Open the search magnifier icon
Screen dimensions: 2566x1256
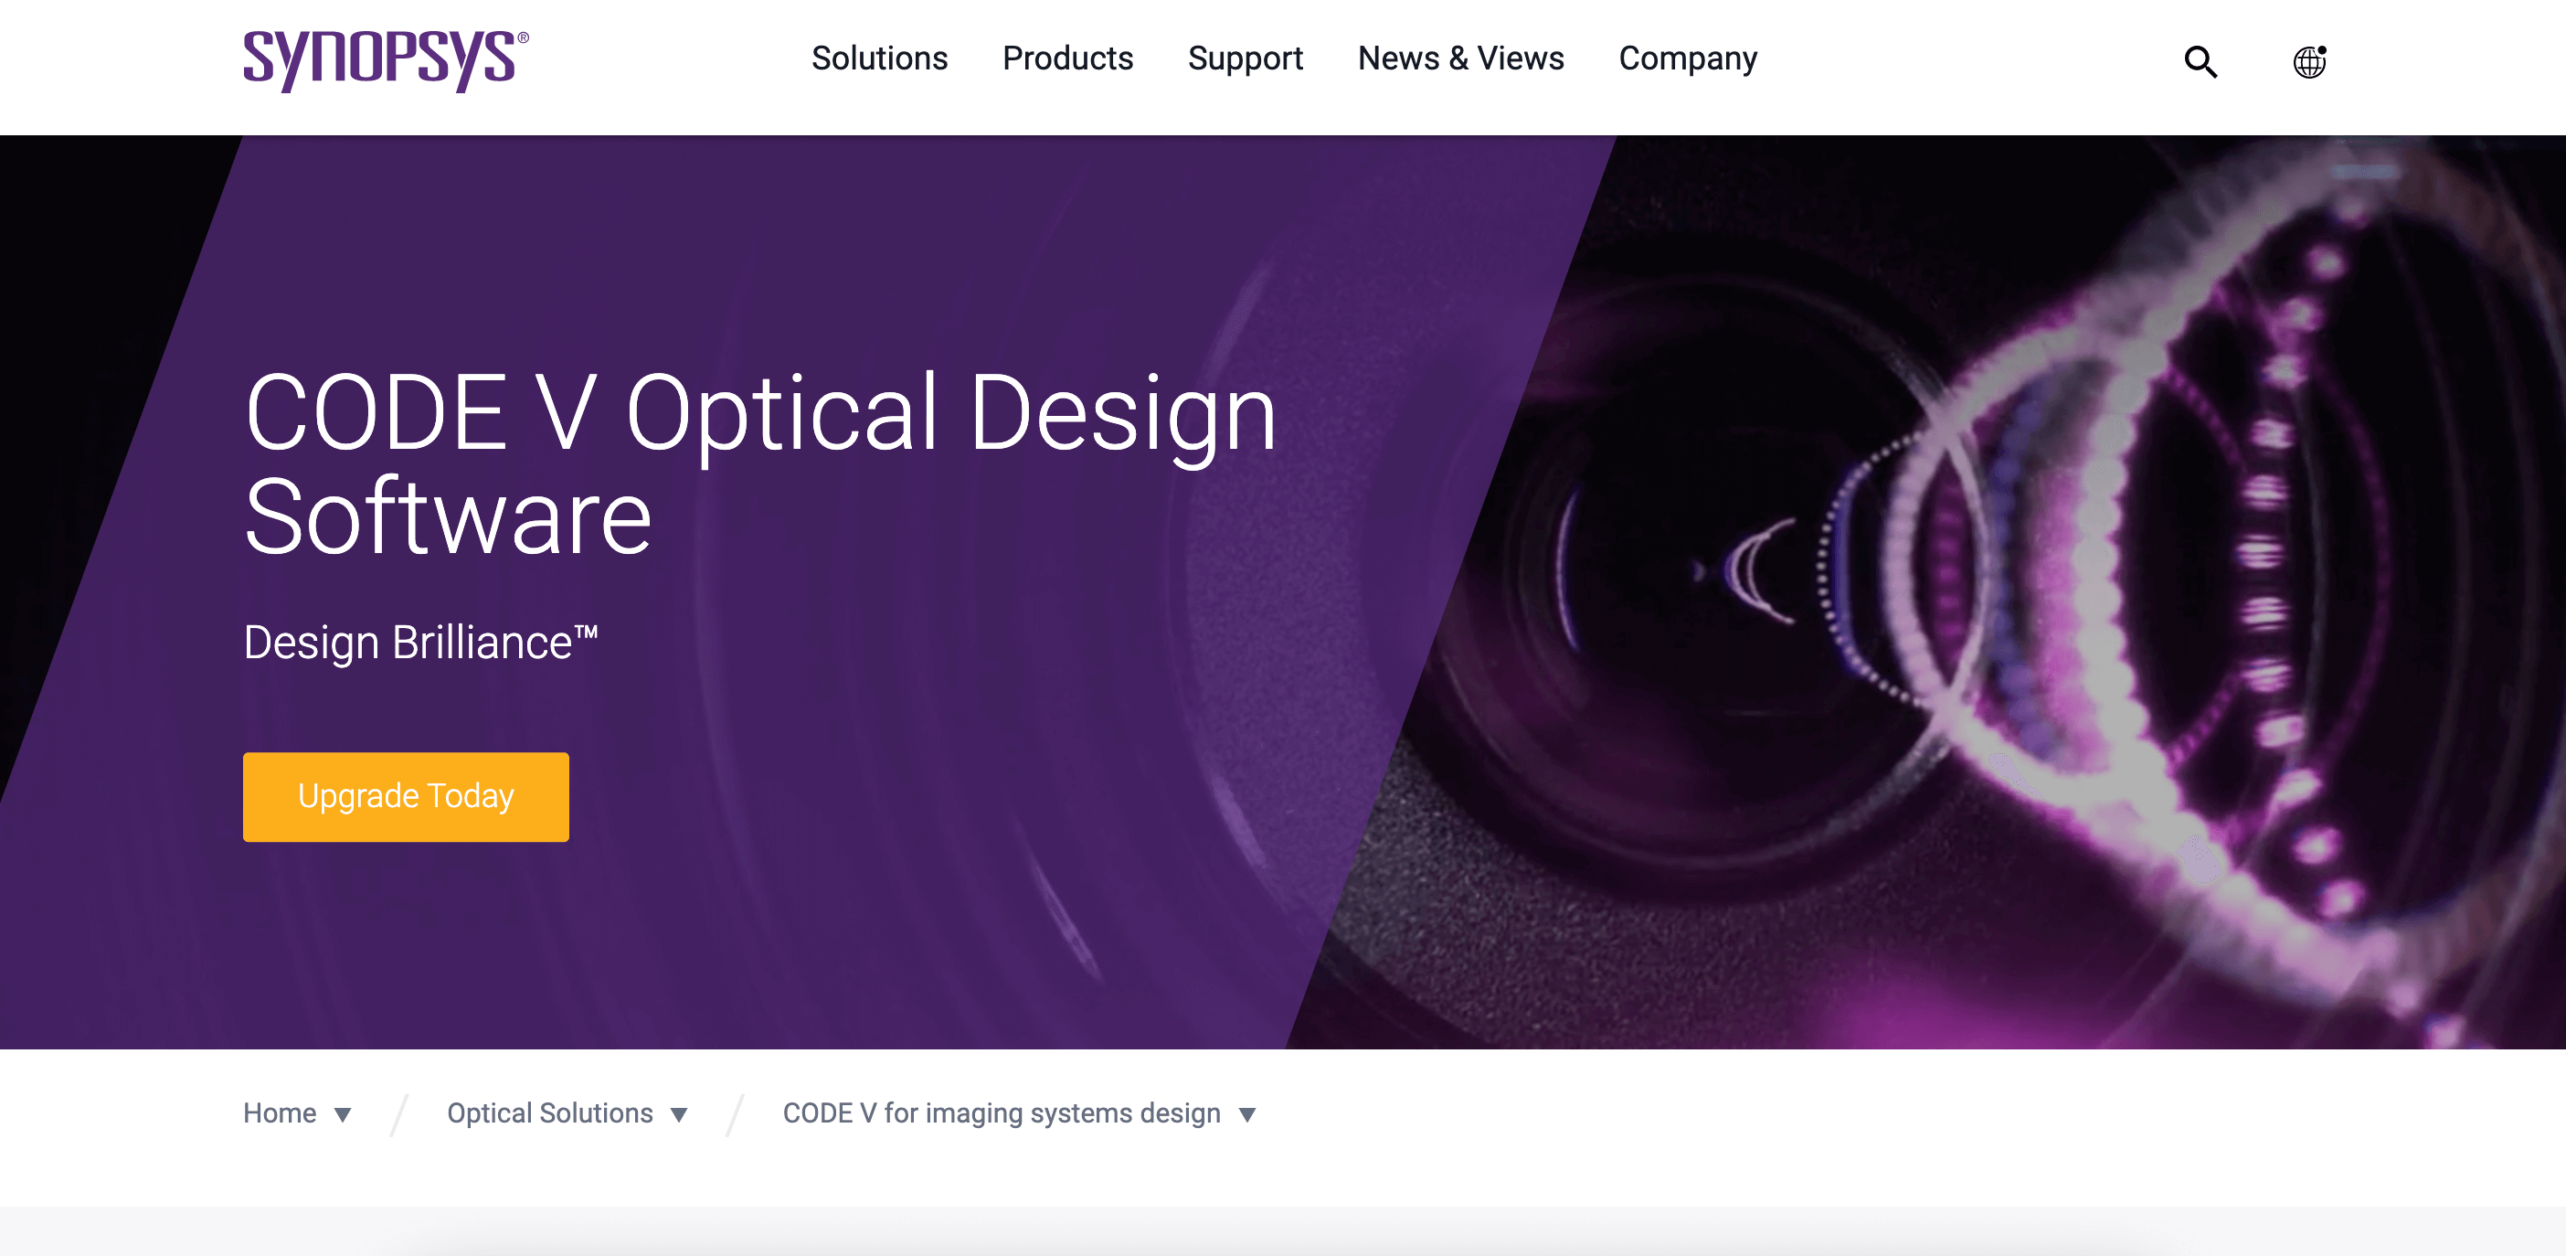[x=2200, y=62]
